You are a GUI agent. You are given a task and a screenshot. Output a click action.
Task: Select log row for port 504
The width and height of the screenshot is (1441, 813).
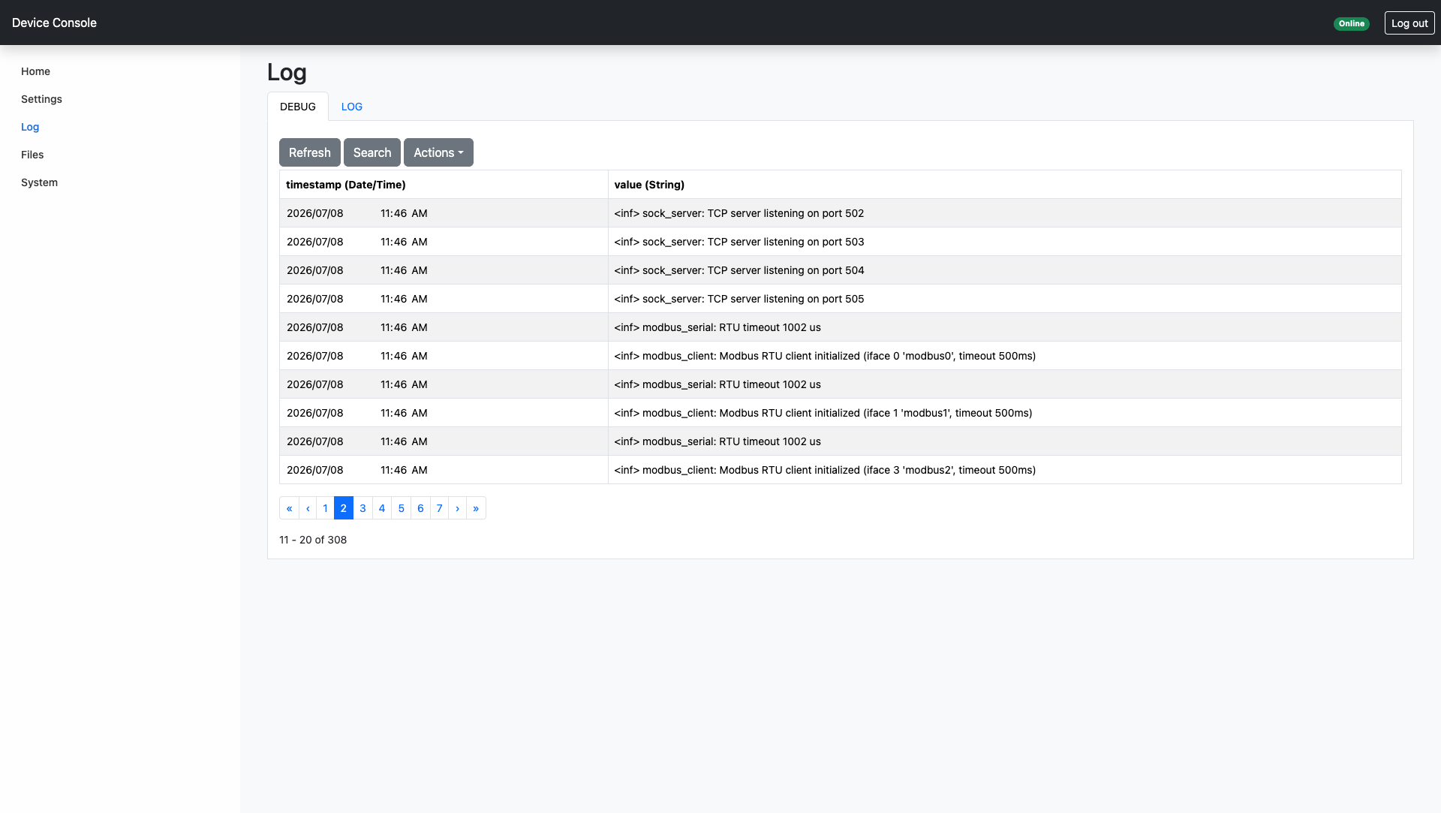click(840, 270)
